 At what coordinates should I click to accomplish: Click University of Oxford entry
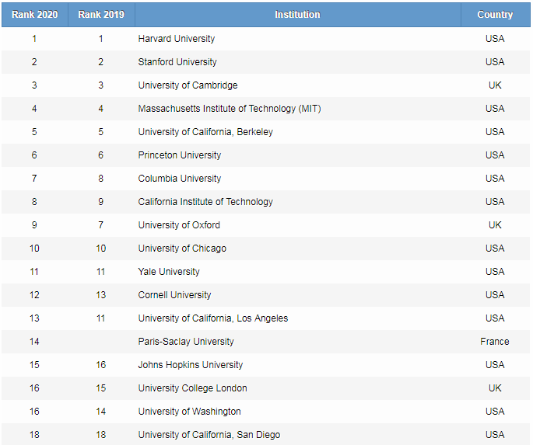pyautogui.click(x=179, y=225)
